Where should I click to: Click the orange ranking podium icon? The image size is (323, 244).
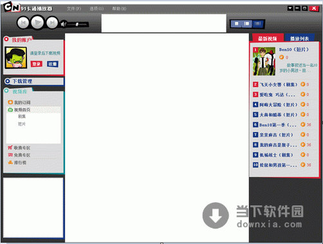(10, 162)
